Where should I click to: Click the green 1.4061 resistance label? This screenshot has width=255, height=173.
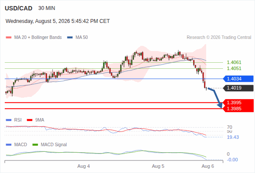[x=234, y=62]
